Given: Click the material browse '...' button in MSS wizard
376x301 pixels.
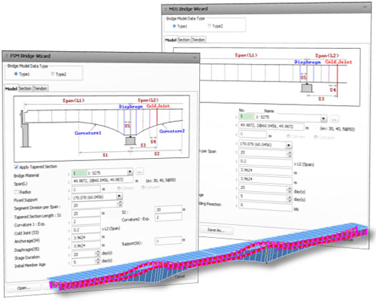Looking at the screenshot, I should [x=335, y=119].
